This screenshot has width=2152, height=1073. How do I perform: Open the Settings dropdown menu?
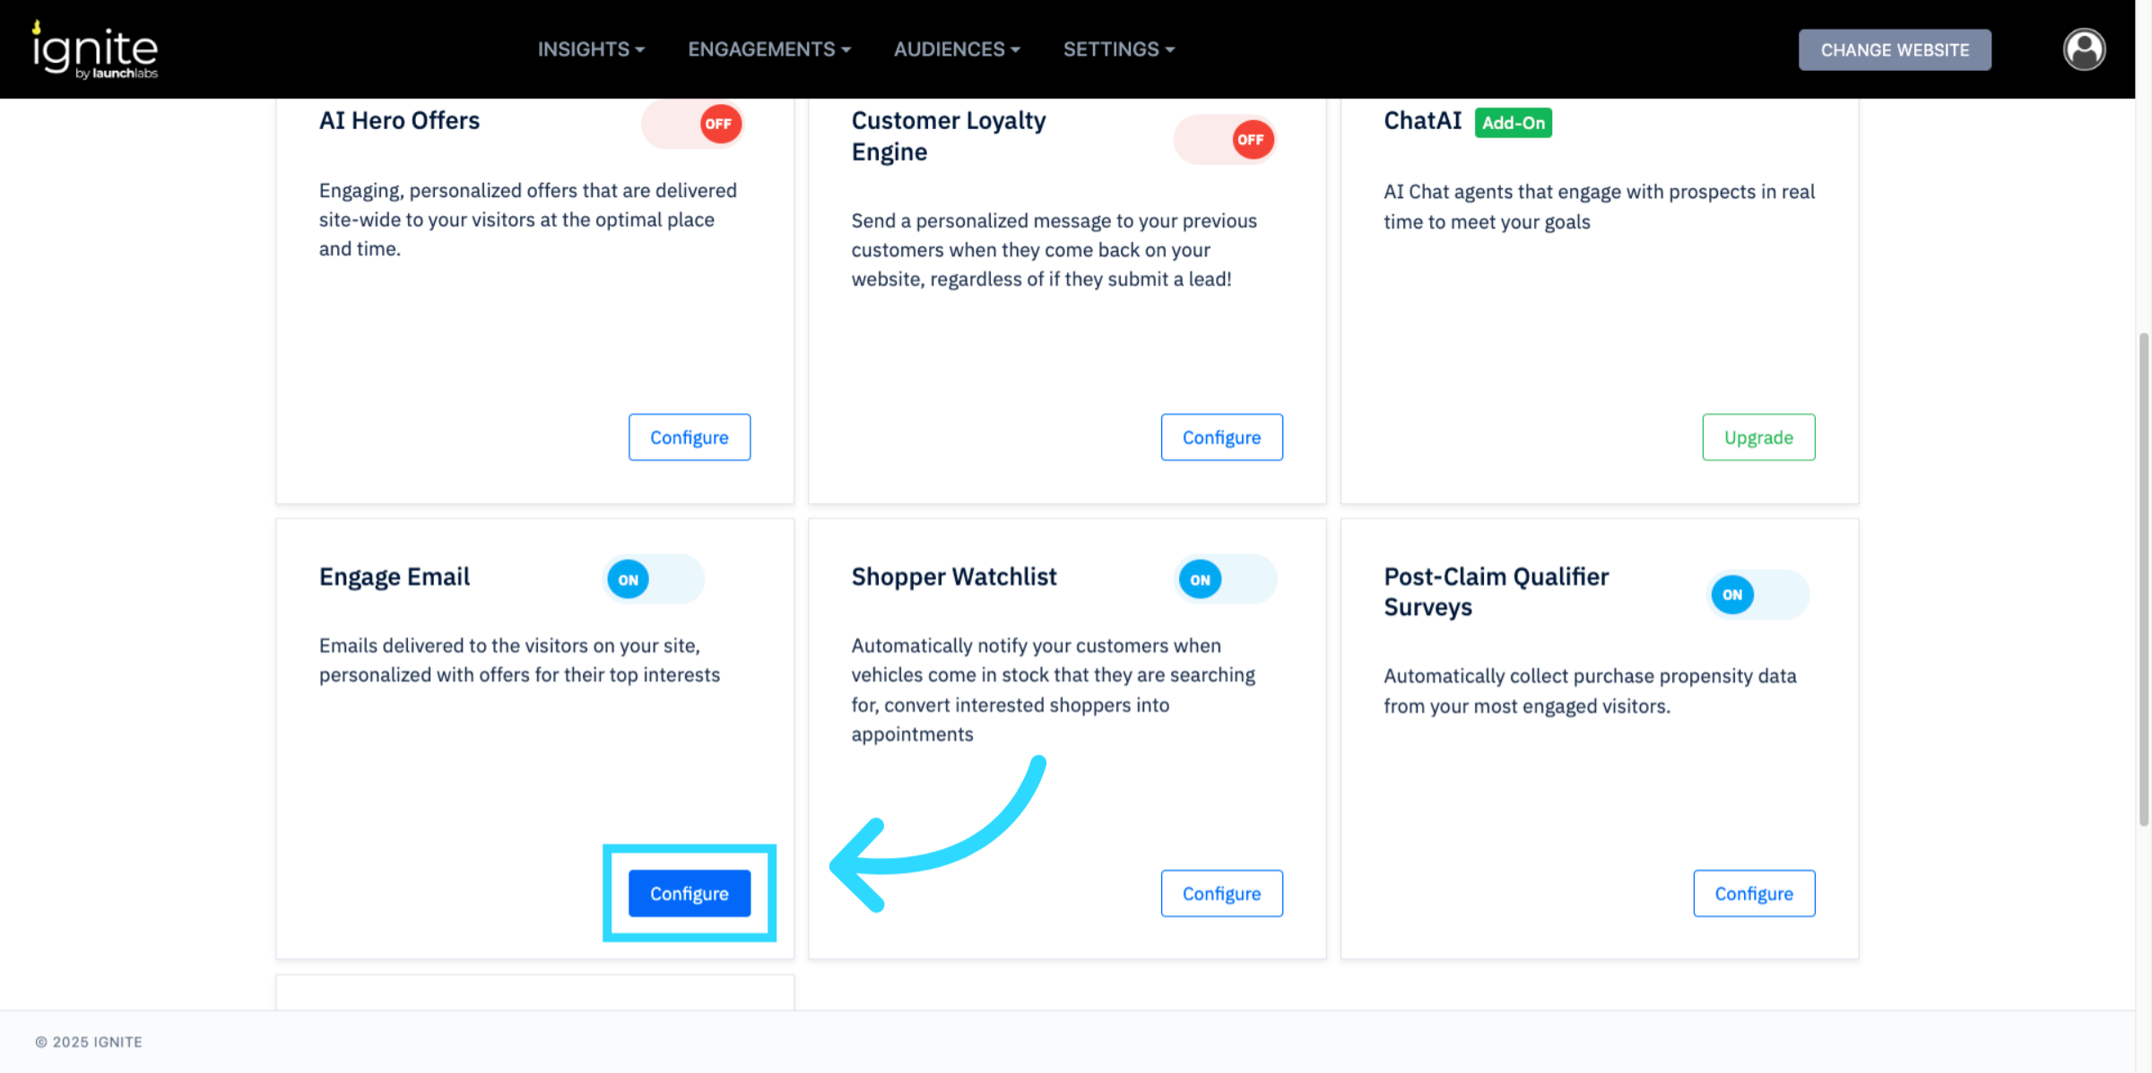click(x=1118, y=49)
